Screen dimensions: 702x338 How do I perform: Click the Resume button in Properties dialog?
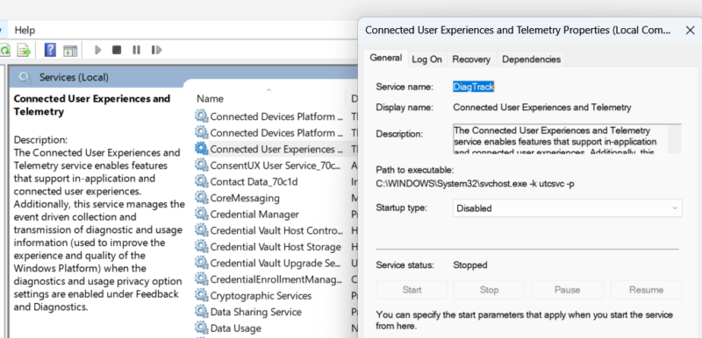646,290
